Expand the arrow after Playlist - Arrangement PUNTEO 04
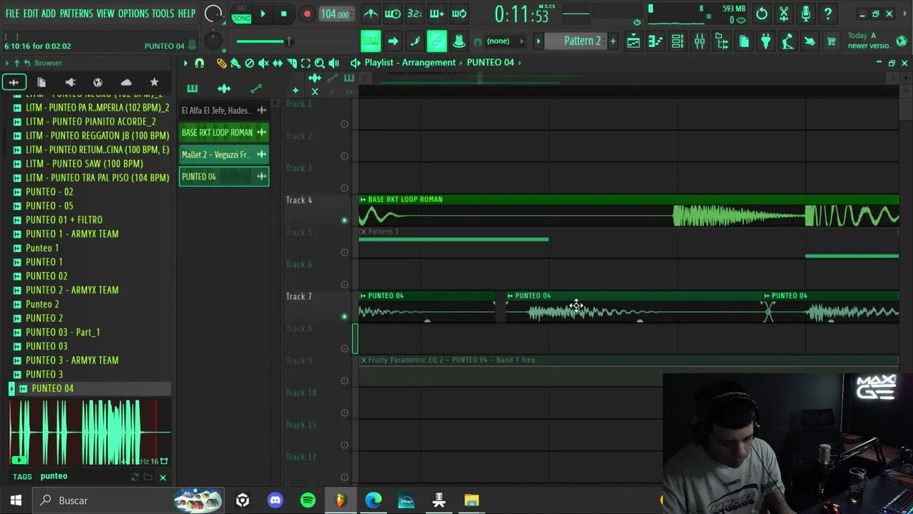The height and width of the screenshot is (514, 913). click(x=520, y=63)
